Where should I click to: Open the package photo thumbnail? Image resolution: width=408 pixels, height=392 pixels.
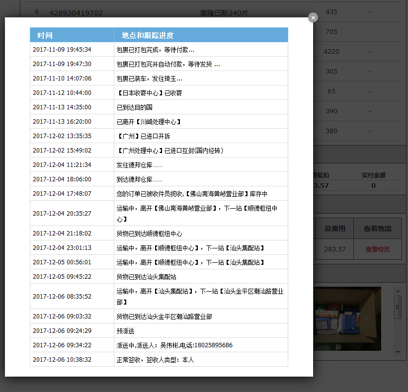coord(347,318)
